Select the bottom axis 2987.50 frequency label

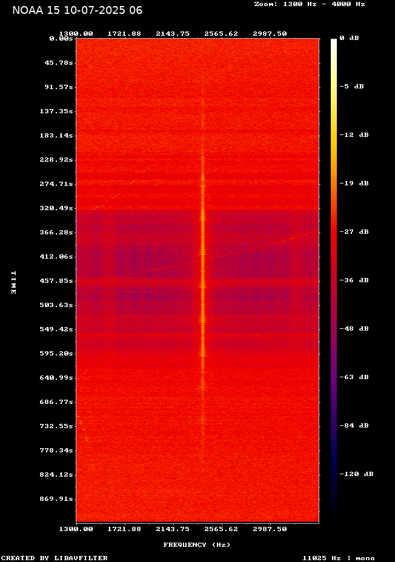pyautogui.click(x=270, y=529)
